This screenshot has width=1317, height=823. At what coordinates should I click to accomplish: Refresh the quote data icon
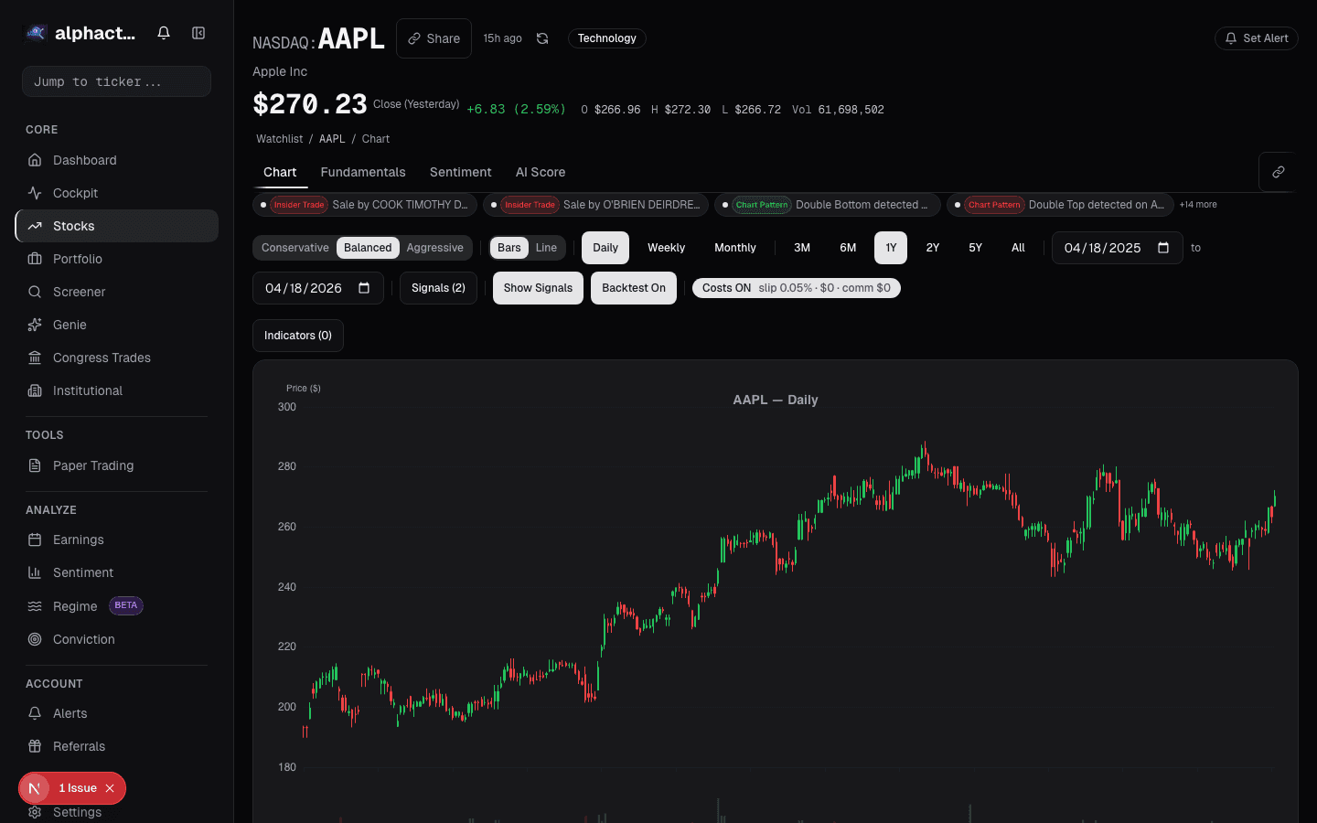click(x=542, y=38)
